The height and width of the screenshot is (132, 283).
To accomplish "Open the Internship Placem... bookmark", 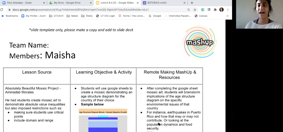I will tap(178, 16).
